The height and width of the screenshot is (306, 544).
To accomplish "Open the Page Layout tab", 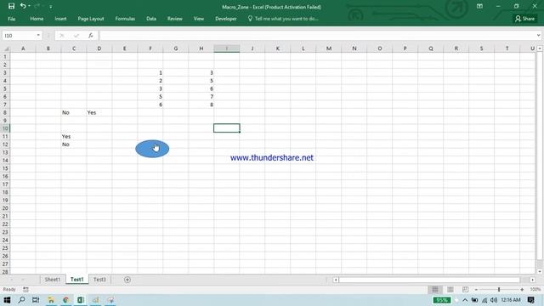I will click(91, 19).
